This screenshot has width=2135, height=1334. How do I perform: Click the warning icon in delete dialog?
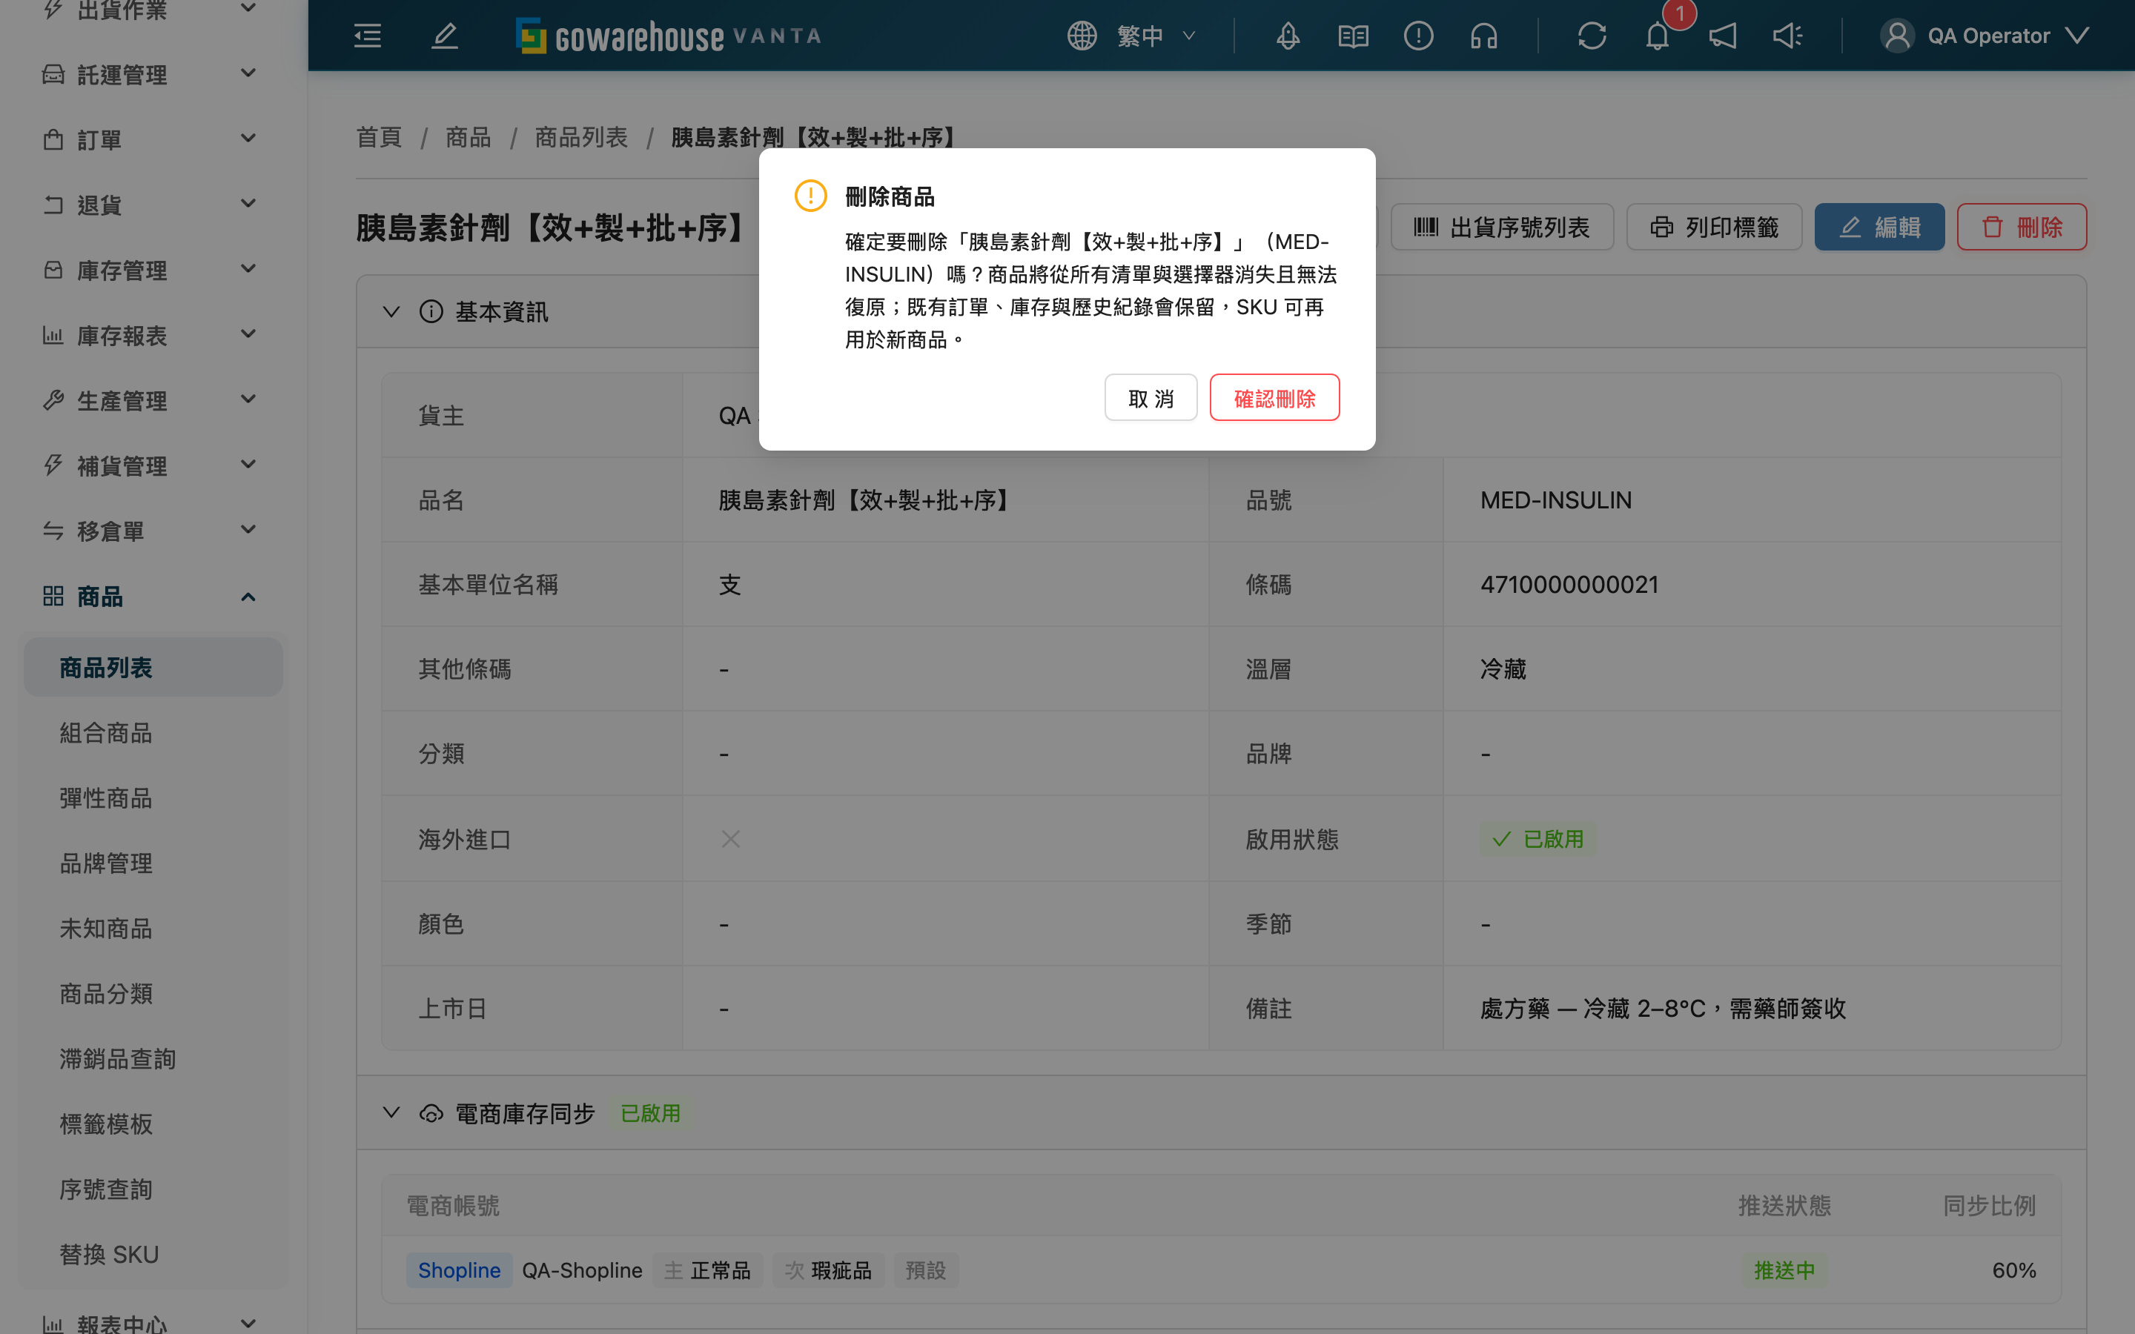(x=810, y=195)
